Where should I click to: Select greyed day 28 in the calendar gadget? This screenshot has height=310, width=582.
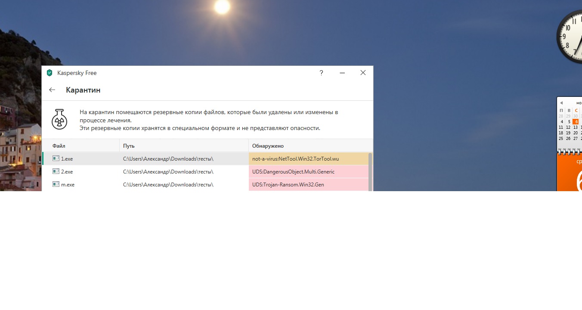(x=561, y=116)
